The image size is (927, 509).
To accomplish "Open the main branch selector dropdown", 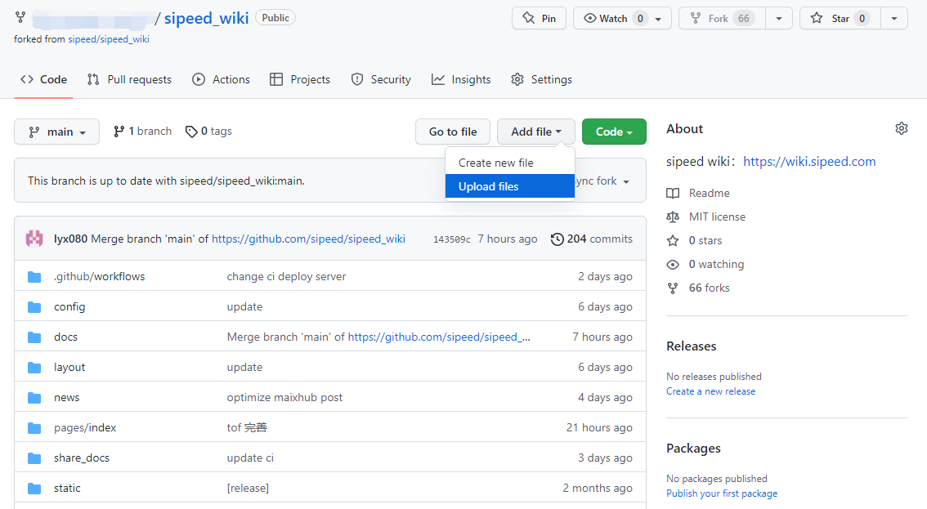I will pos(56,132).
